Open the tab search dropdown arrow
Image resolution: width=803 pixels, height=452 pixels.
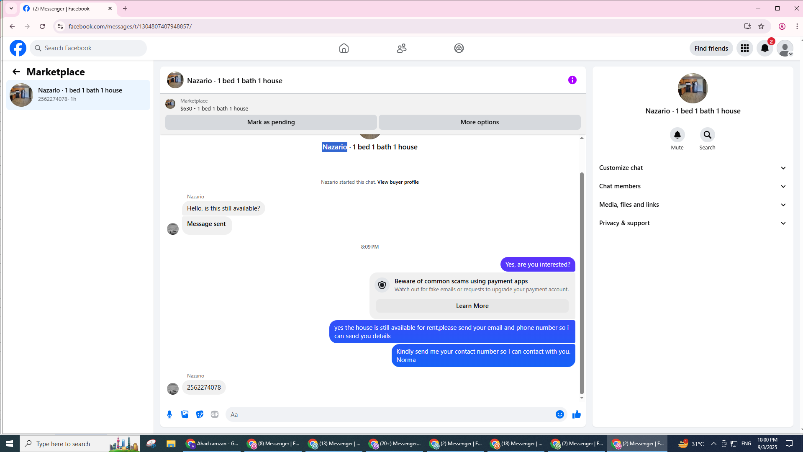click(11, 8)
